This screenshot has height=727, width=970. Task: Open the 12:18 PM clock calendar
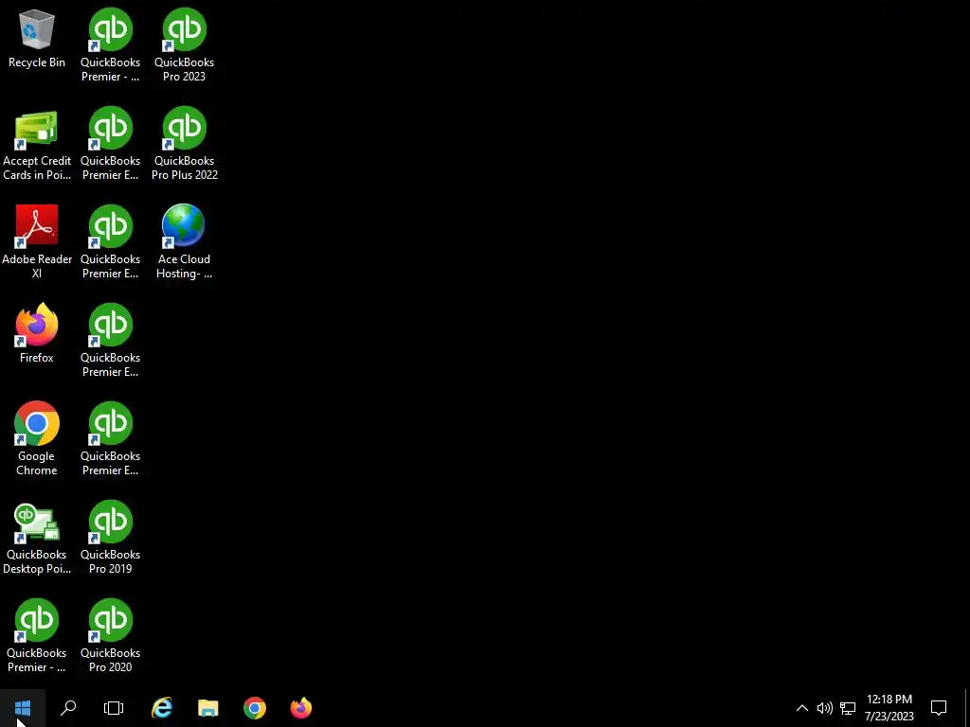pos(889,708)
